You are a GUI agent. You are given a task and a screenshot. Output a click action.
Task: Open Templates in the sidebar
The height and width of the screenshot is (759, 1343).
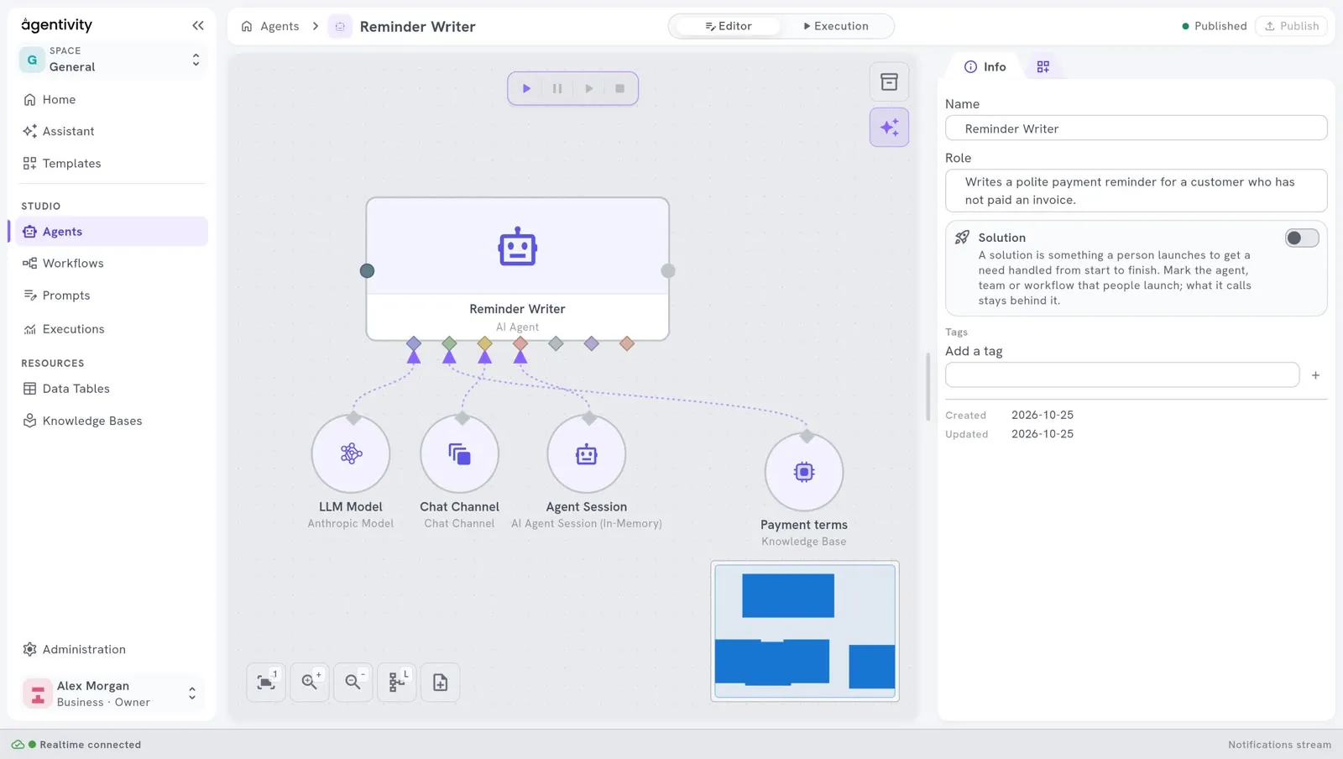(112, 163)
